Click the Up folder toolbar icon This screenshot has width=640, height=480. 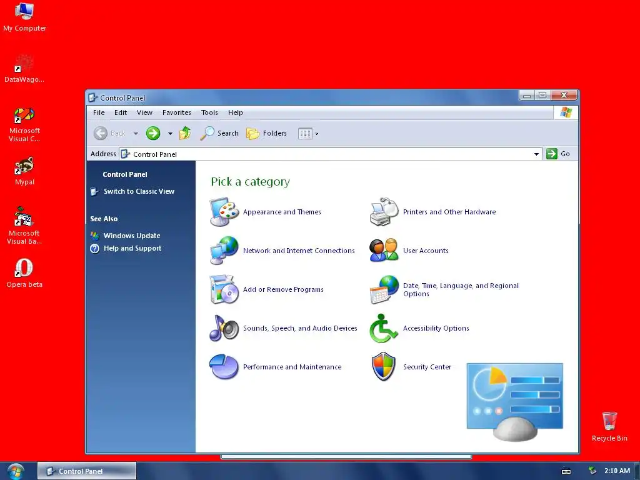pos(185,133)
